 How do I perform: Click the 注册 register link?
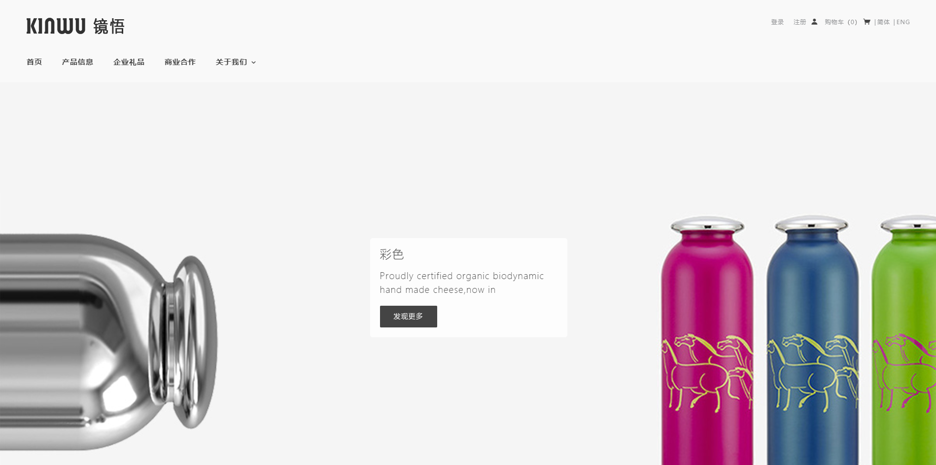pos(799,22)
